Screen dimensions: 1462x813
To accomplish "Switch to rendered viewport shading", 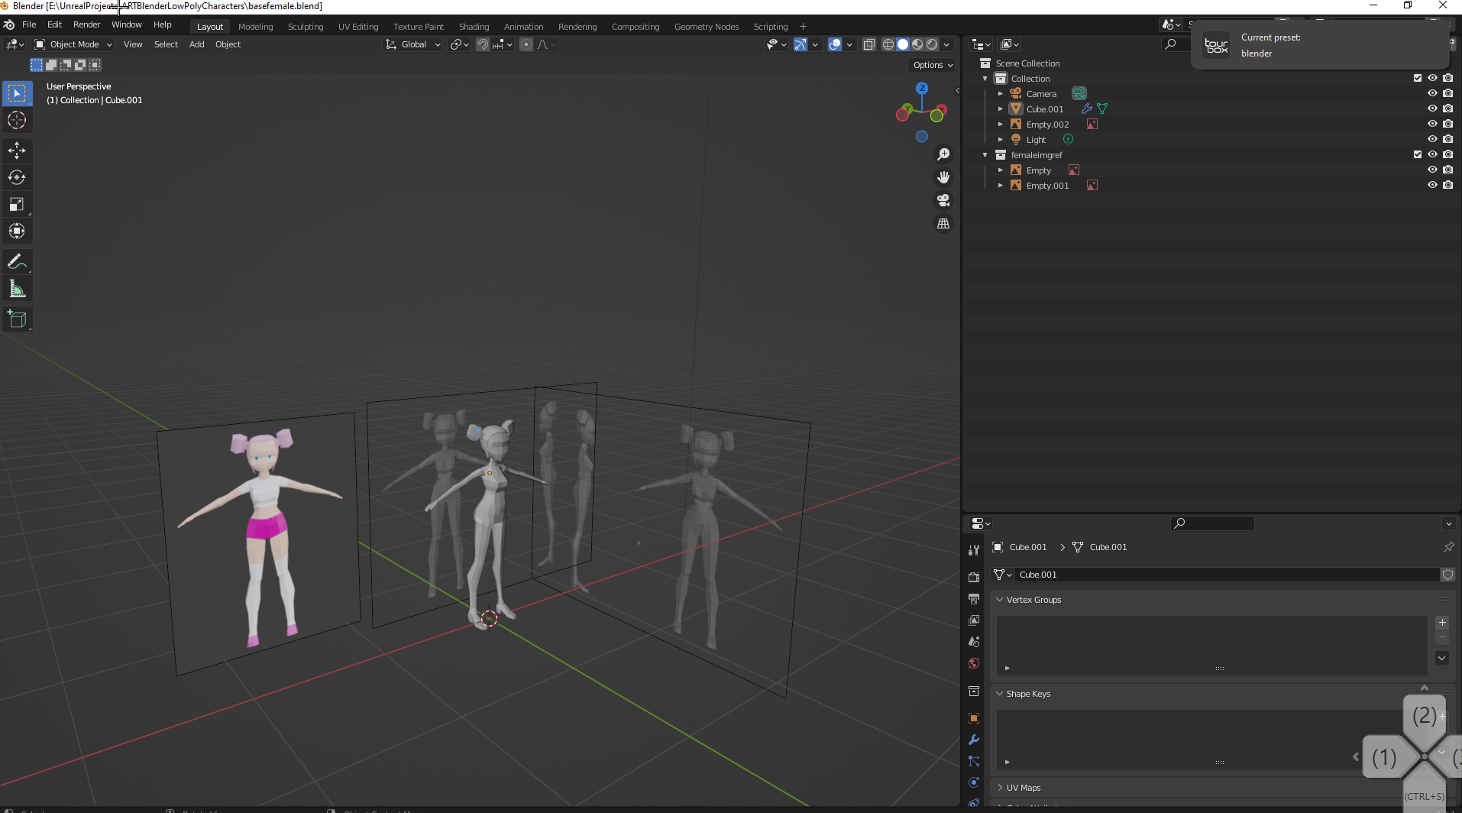I will (x=933, y=44).
